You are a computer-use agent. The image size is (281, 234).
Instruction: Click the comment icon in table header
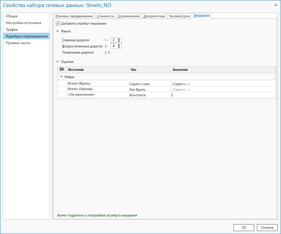click(x=61, y=69)
